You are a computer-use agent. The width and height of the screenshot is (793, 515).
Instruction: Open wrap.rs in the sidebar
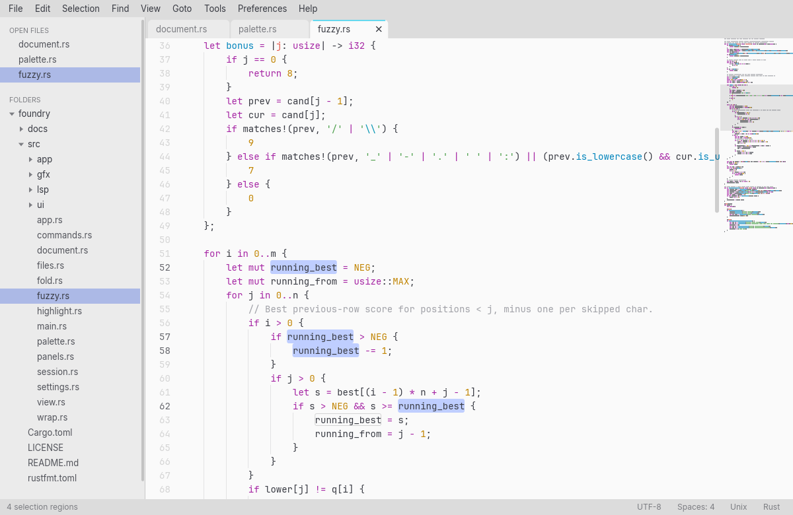pos(70,417)
